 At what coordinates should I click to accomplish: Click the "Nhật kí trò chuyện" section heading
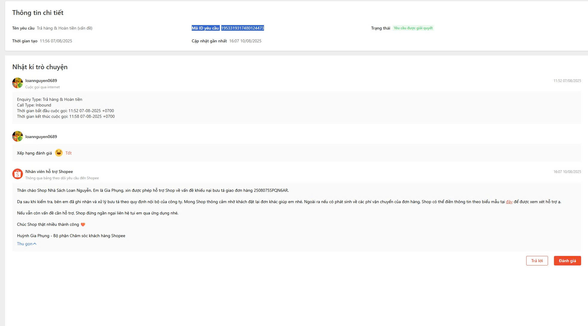40,67
